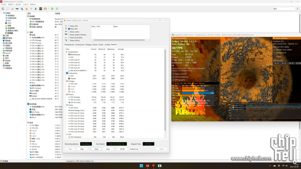
Task: Switch to the Voltages tab
Action: point(88,45)
